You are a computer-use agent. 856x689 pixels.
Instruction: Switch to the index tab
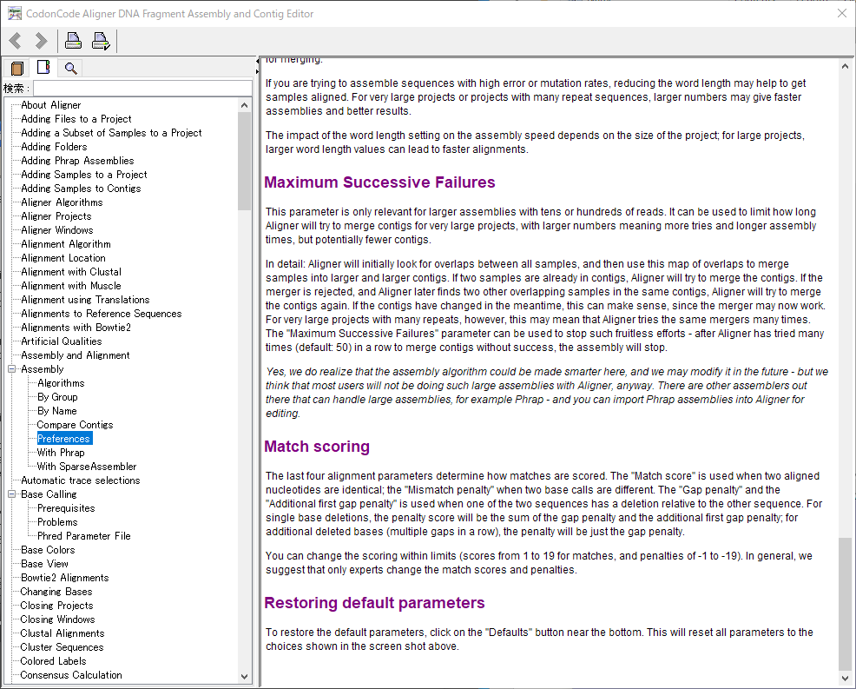(x=43, y=67)
